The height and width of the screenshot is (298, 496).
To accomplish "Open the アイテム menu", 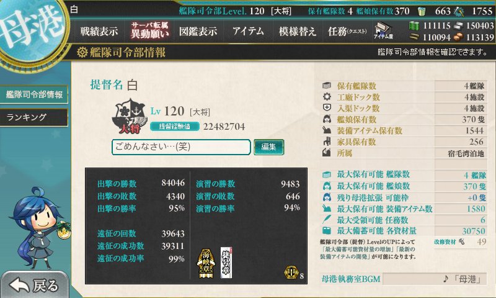I will point(249,31).
